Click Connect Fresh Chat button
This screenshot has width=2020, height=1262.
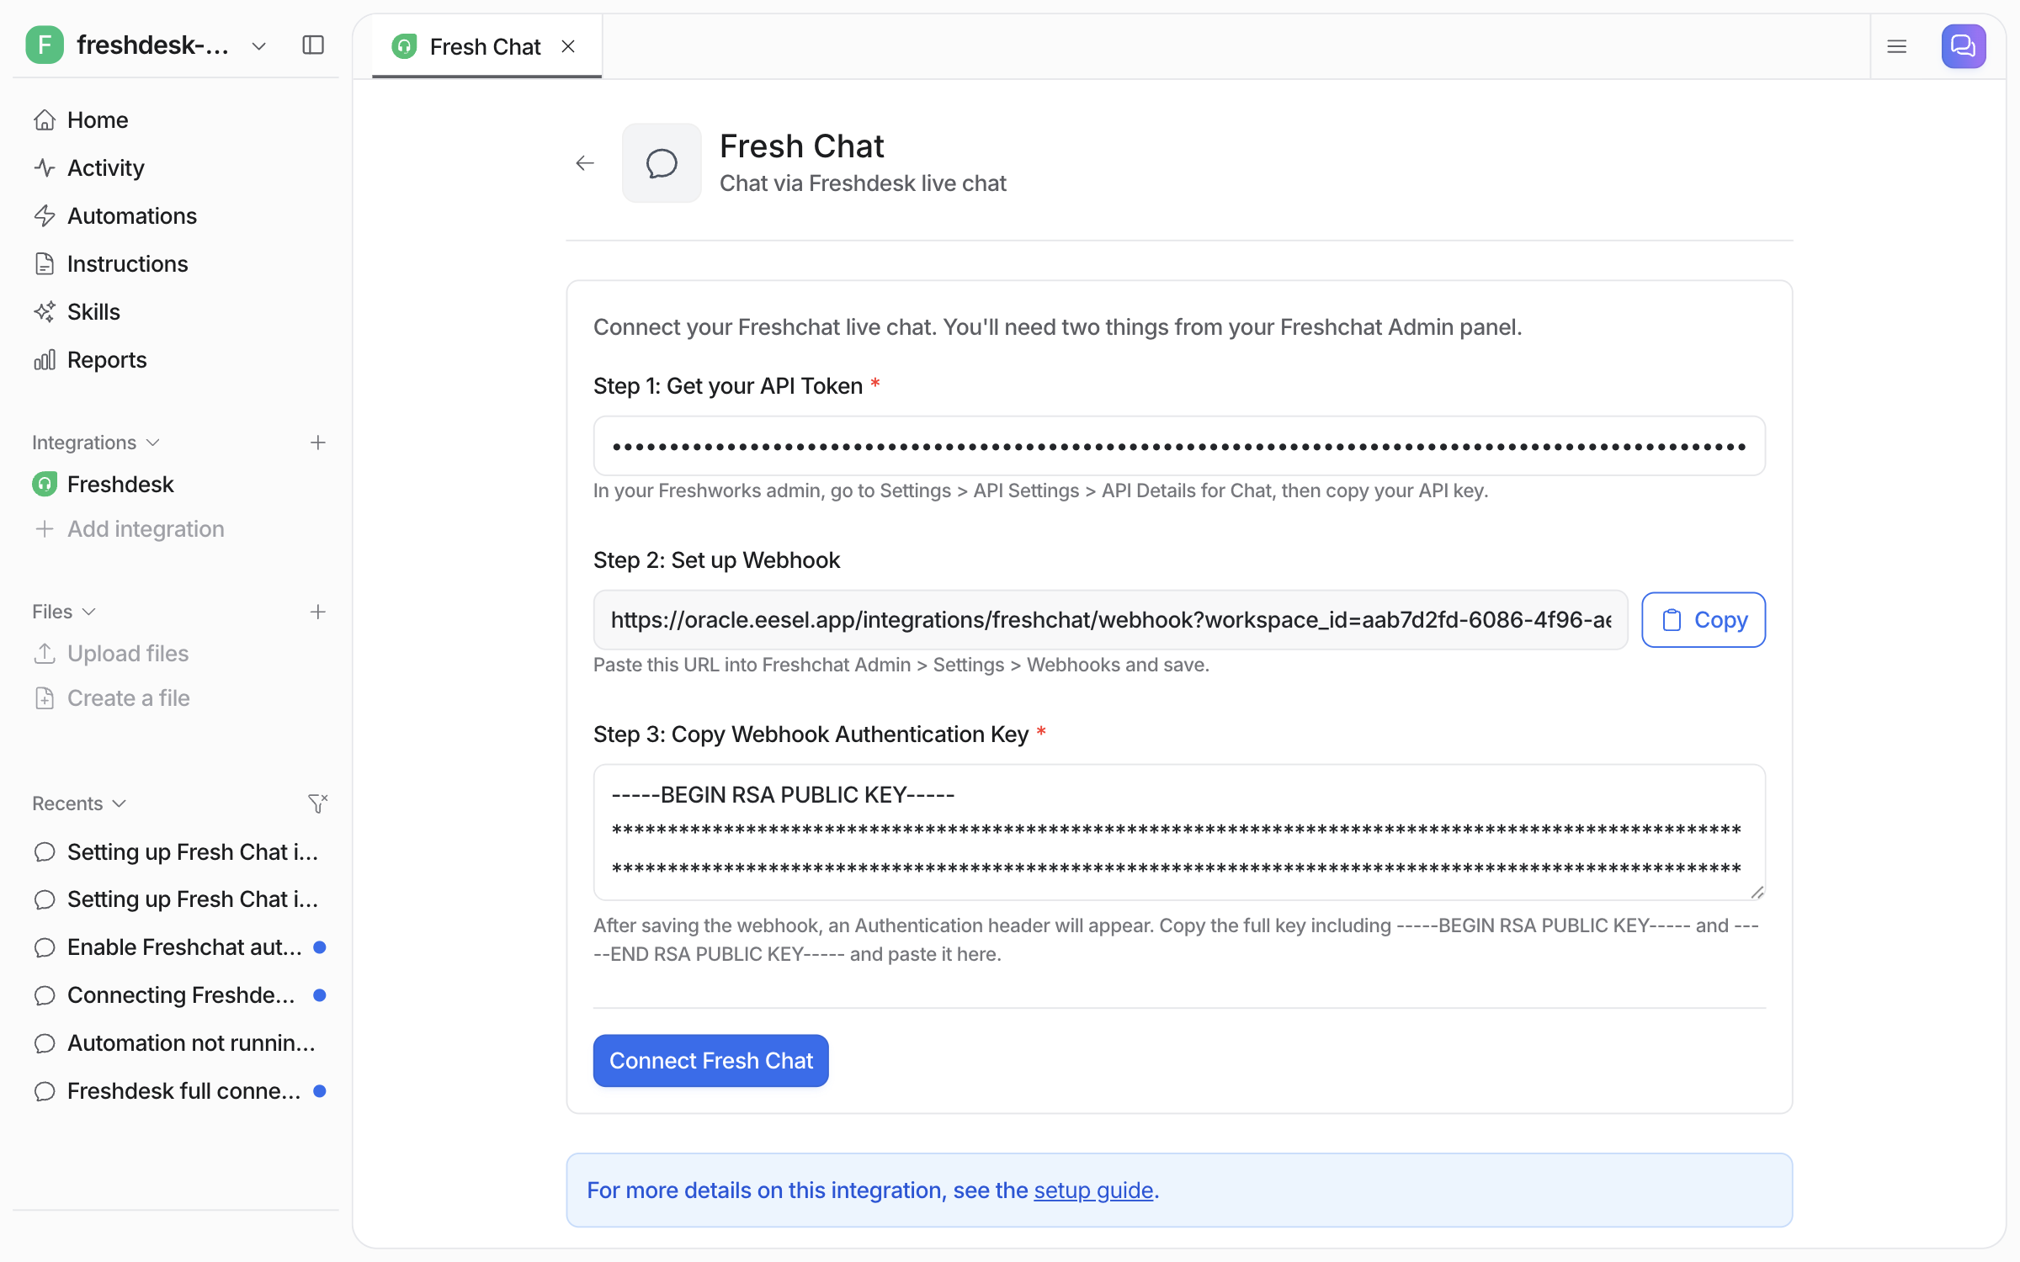(x=711, y=1060)
